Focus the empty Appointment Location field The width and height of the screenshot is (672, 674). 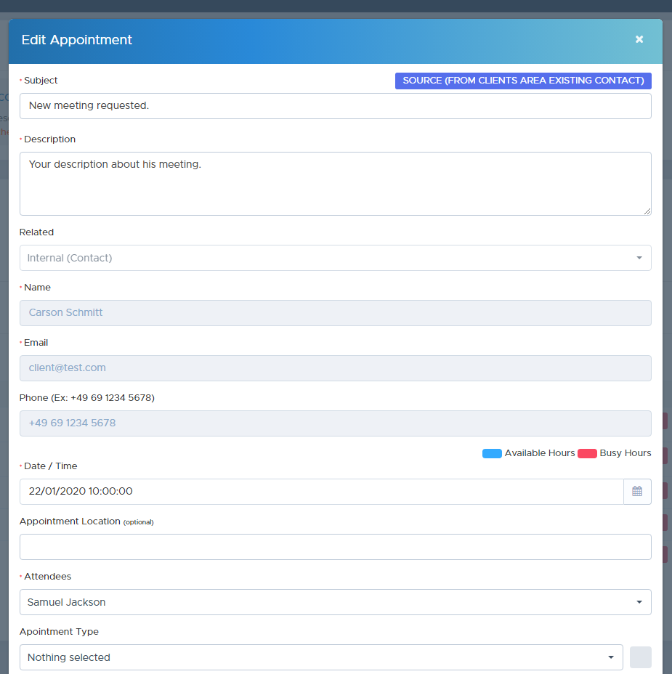[335, 547]
